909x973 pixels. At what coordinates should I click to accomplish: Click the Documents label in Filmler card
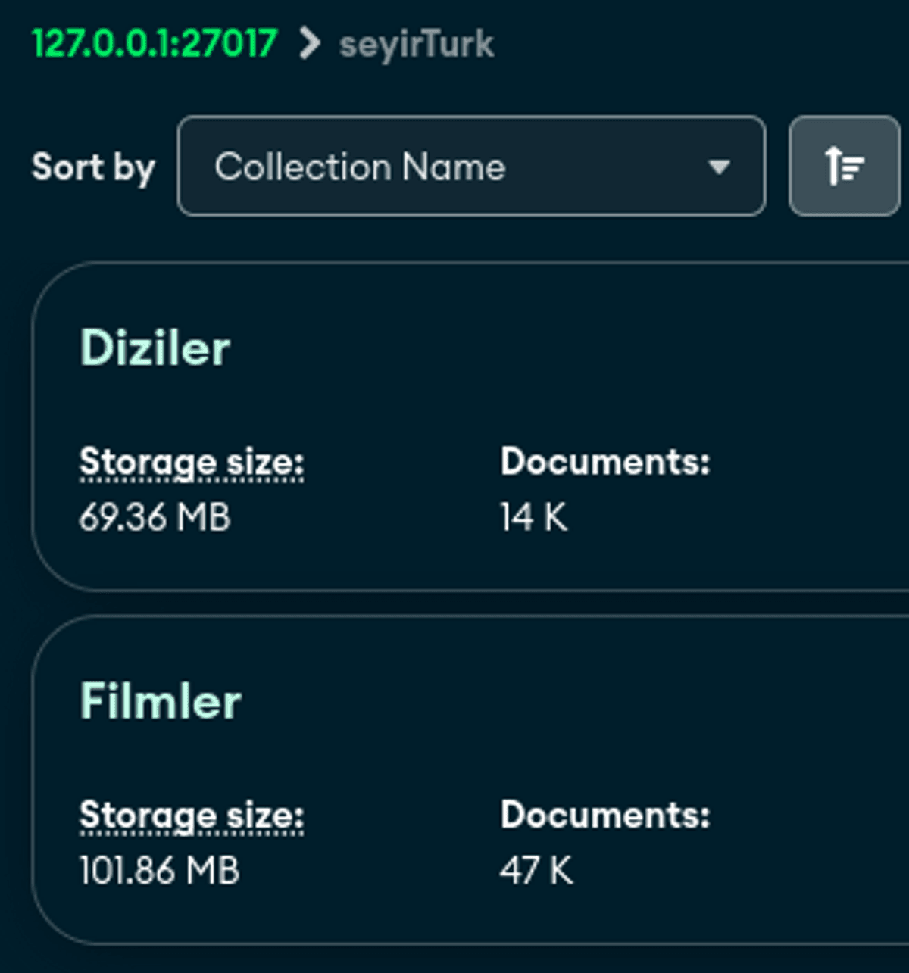click(x=605, y=815)
